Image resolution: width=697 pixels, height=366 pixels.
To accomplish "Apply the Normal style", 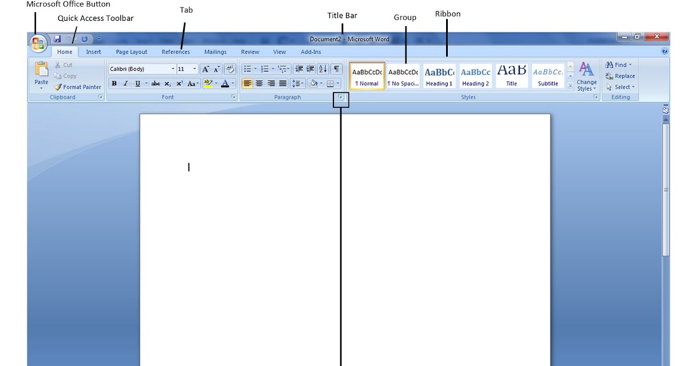I will [367, 76].
